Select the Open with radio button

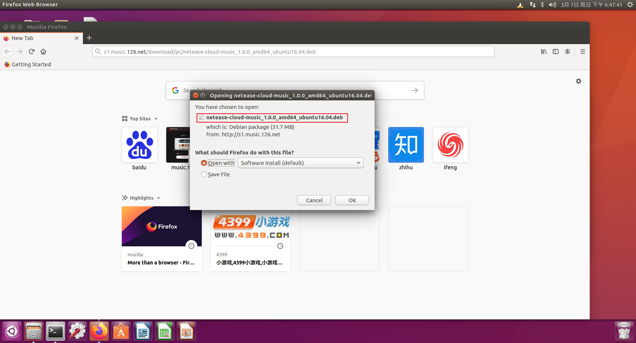(204, 163)
